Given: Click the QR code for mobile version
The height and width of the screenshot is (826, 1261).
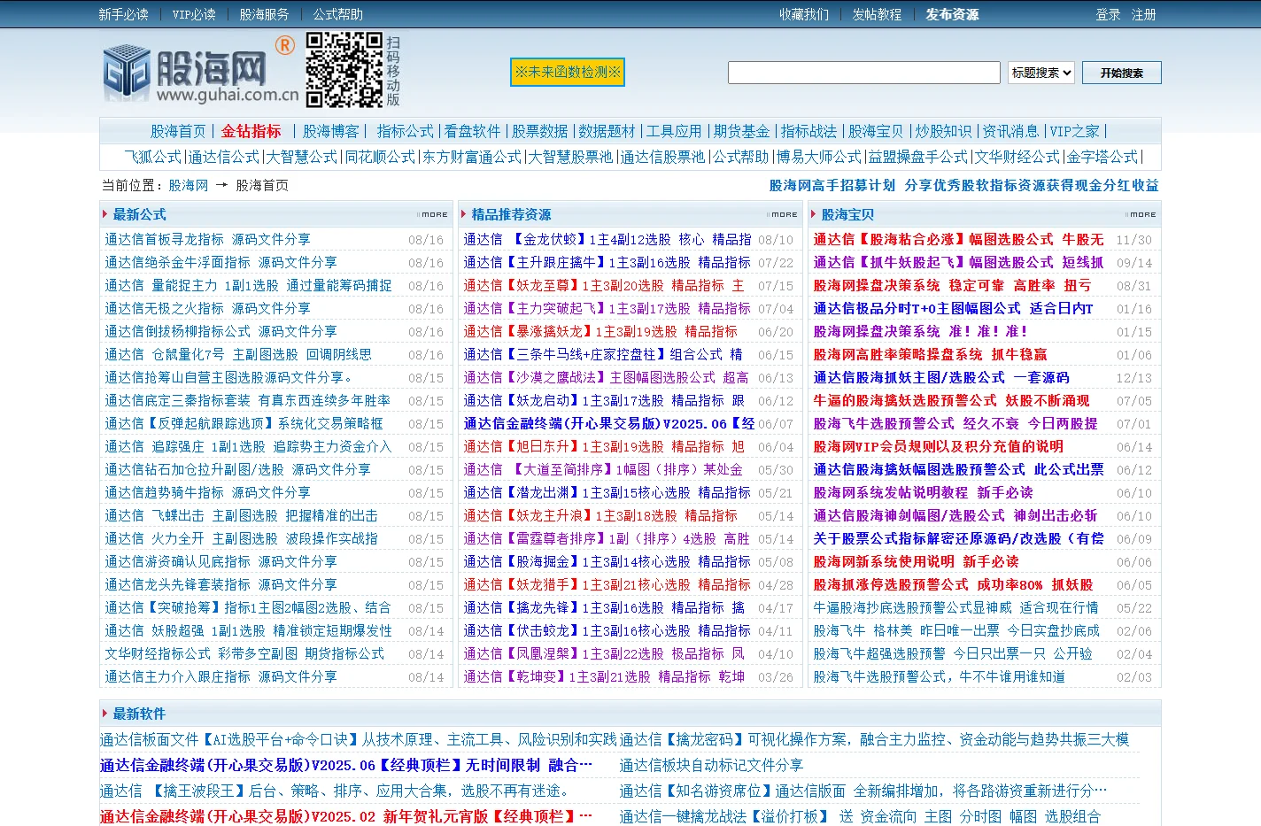Looking at the screenshot, I should pyautogui.click(x=344, y=70).
